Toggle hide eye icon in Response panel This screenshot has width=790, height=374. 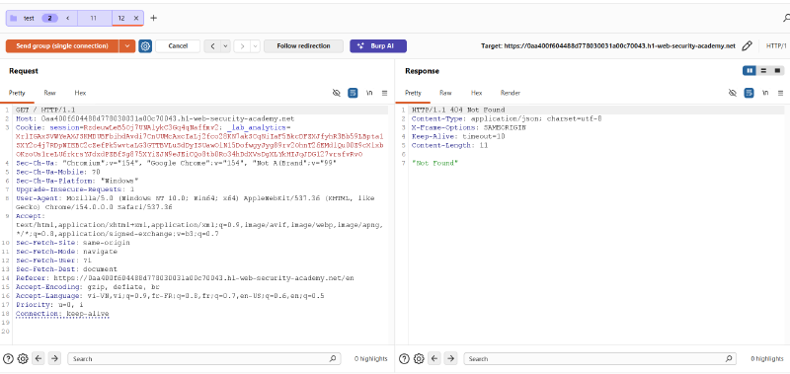click(x=733, y=93)
